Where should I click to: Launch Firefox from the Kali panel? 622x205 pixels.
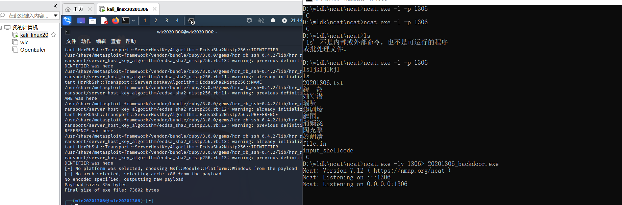pos(116,21)
